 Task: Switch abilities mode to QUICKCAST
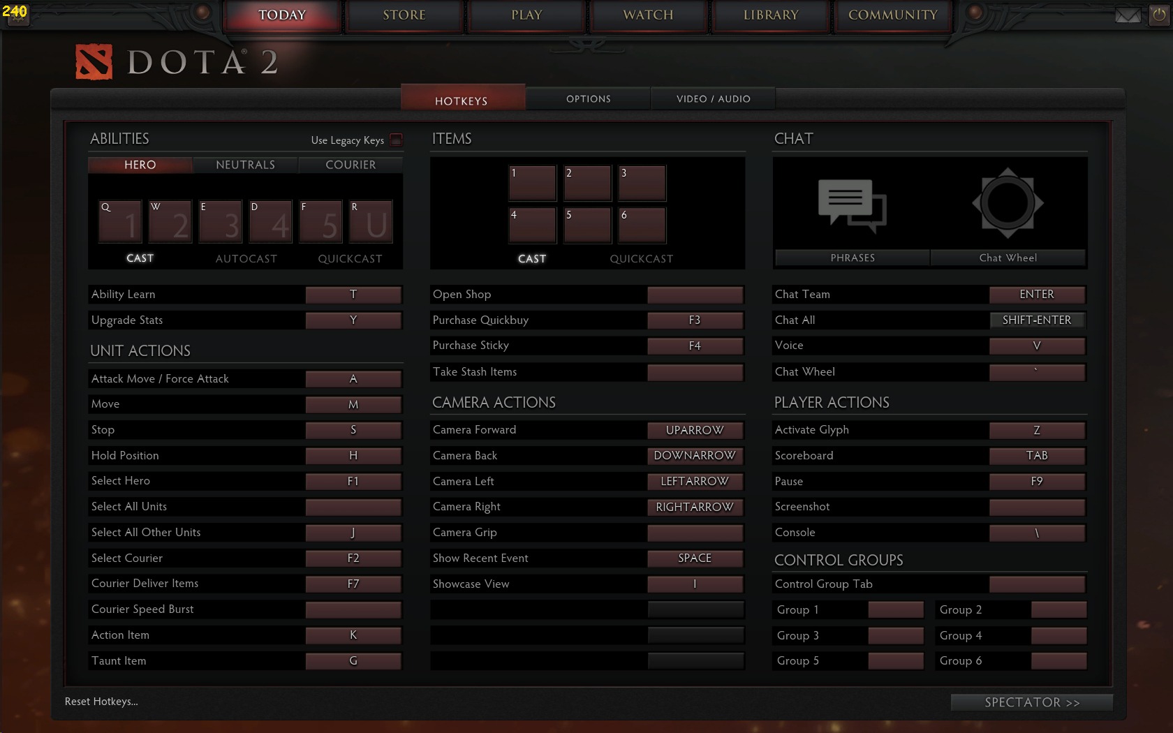[x=350, y=259]
